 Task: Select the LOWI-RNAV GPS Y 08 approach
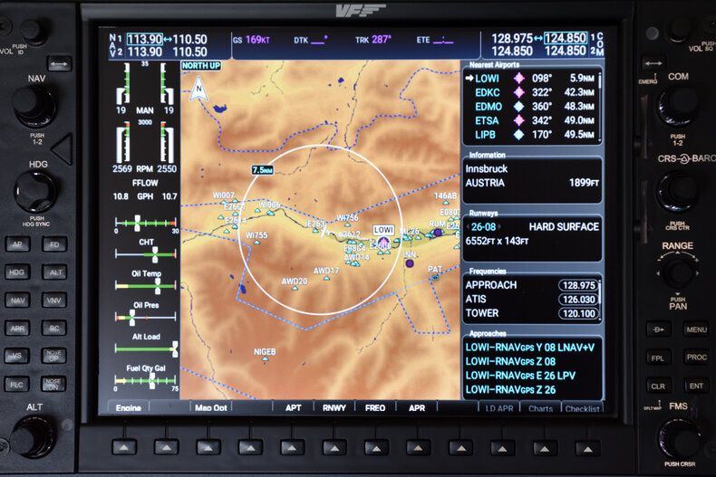pos(530,347)
